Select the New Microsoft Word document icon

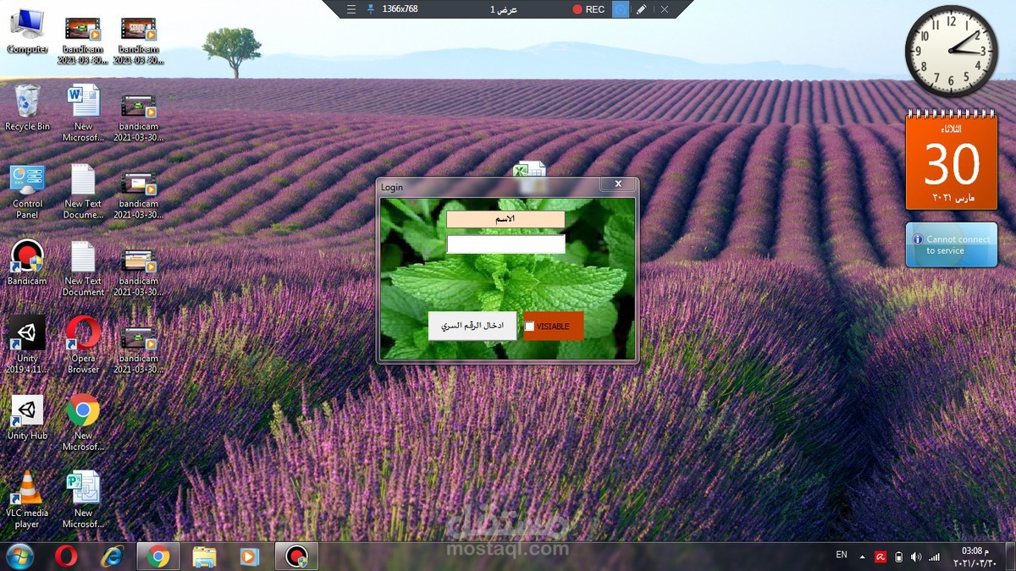83,113
